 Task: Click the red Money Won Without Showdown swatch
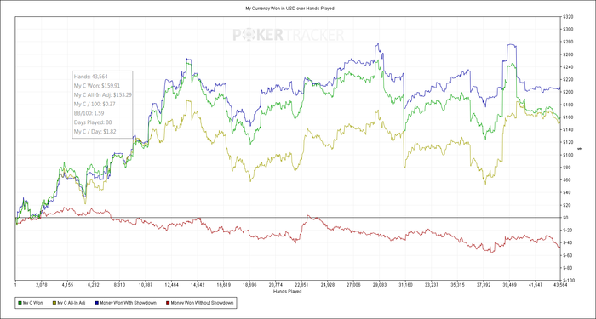pos(169,303)
